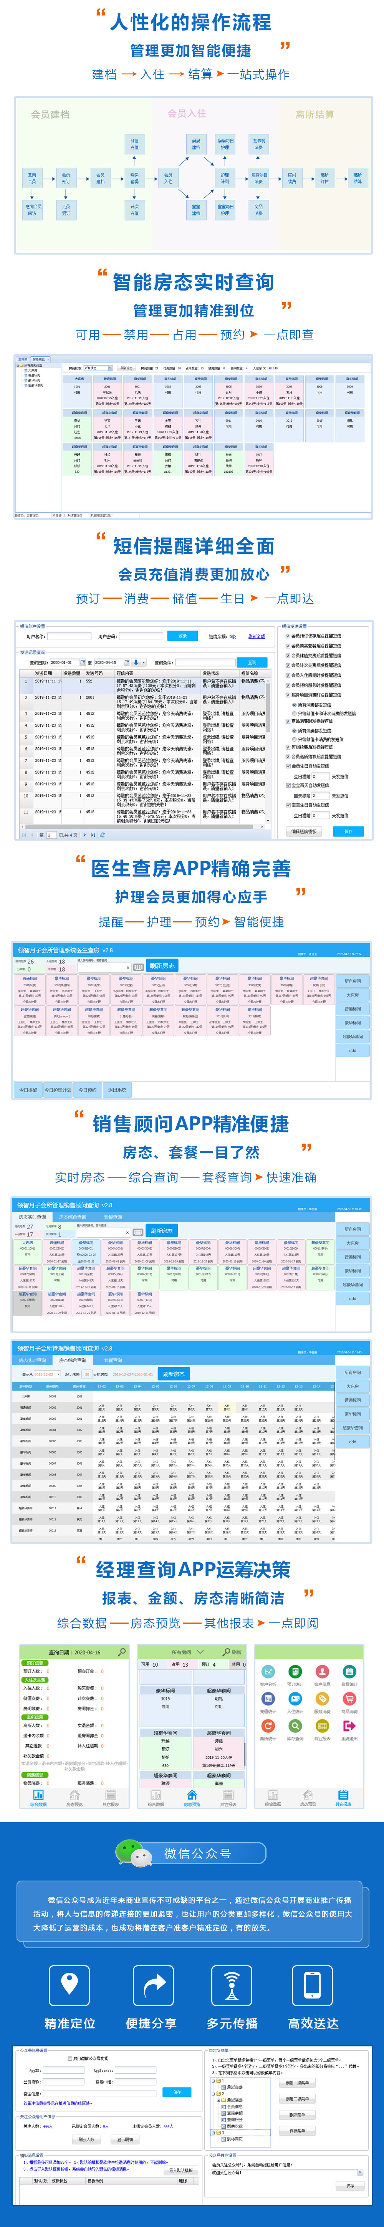Tap the 库存查询 magnifier icon

pyautogui.click(x=296, y=1727)
